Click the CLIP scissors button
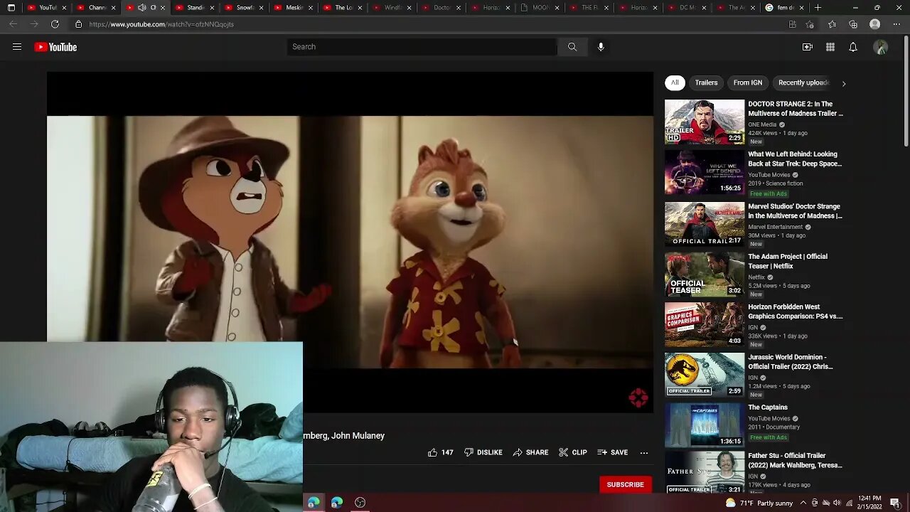The image size is (910, 512). pyautogui.click(x=573, y=452)
